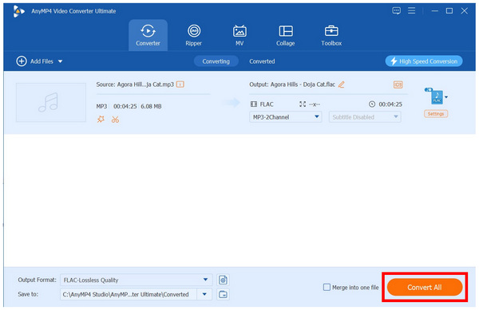Viewport: 479px width, 310px height.
Task: Open the output folder icon beside Save to
Action: click(223, 294)
